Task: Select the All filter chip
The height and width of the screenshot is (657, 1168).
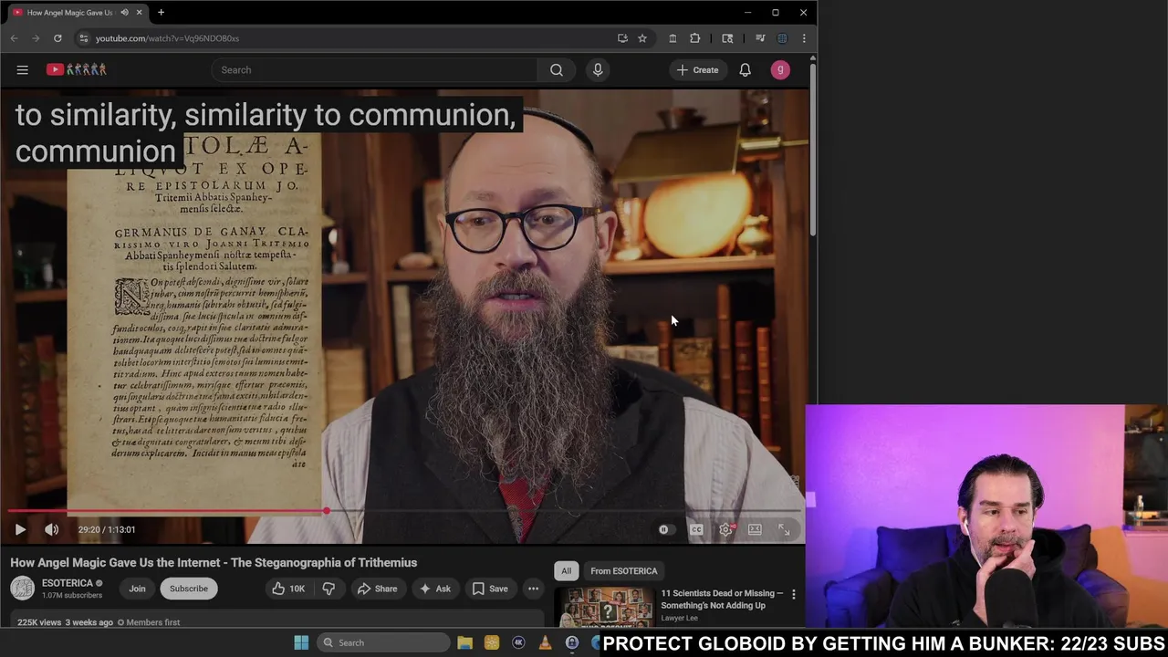Action: pos(566,571)
